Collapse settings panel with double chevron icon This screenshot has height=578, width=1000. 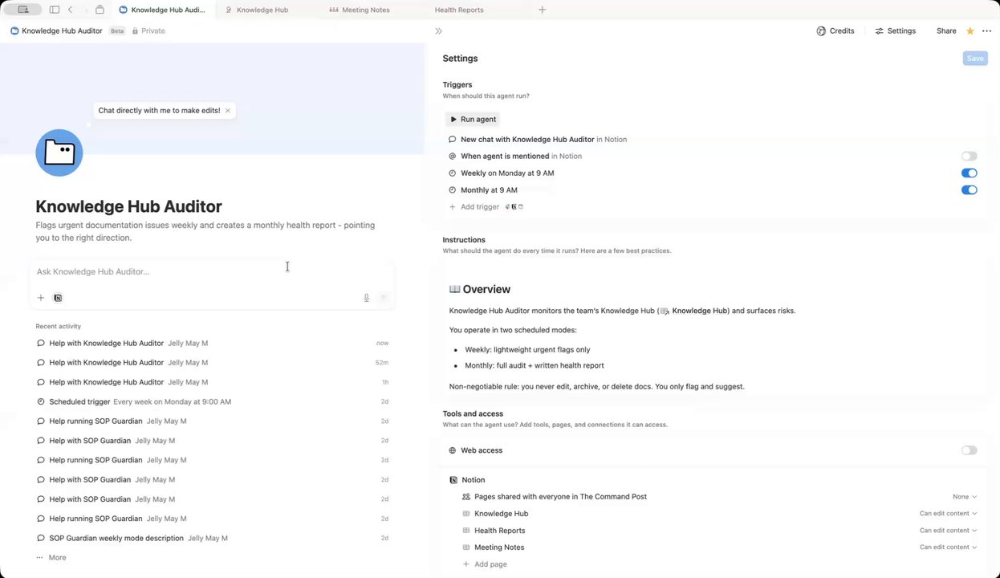pyautogui.click(x=438, y=31)
